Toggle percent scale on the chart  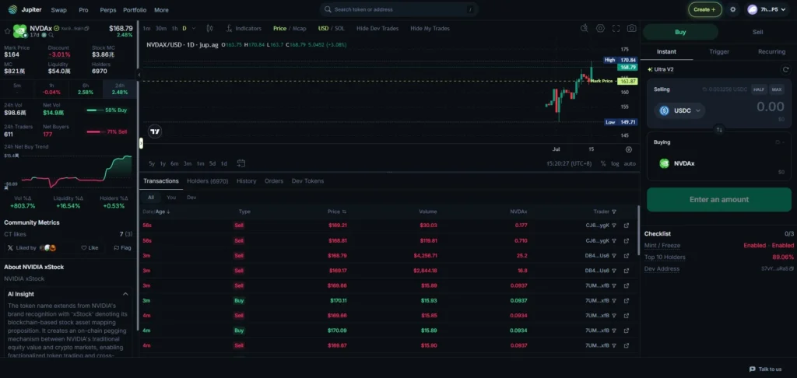tap(603, 163)
